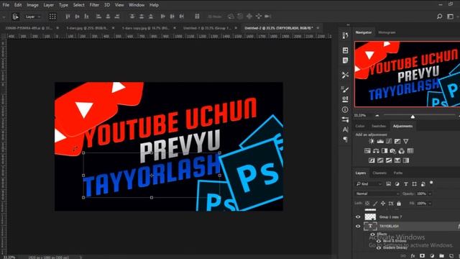Open the Brush Settings panel icon

click(345, 89)
